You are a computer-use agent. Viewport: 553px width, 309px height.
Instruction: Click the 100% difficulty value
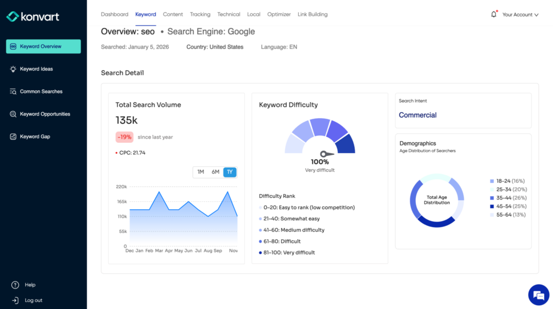coord(320,162)
